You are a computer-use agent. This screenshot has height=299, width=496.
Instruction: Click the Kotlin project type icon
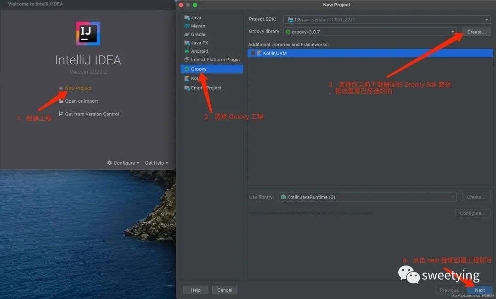(x=187, y=78)
